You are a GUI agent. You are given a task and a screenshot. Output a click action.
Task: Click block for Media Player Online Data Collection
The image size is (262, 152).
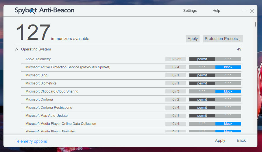click(228, 124)
